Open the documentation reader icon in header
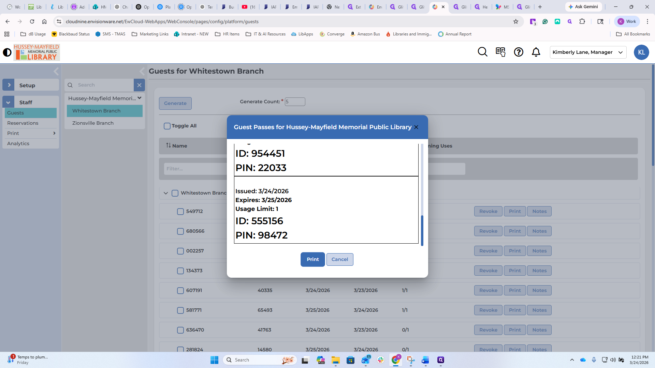 pos(500,52)
